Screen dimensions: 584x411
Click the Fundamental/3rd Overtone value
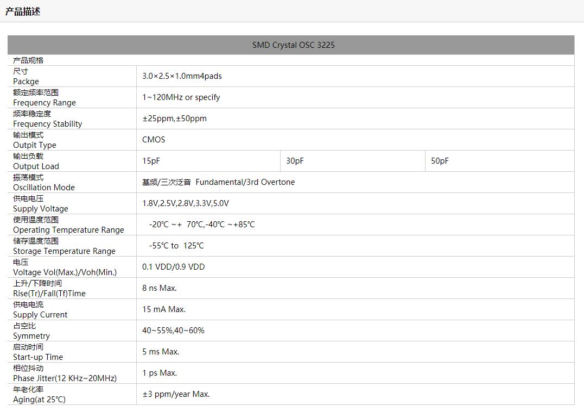[x=218, y=182]
